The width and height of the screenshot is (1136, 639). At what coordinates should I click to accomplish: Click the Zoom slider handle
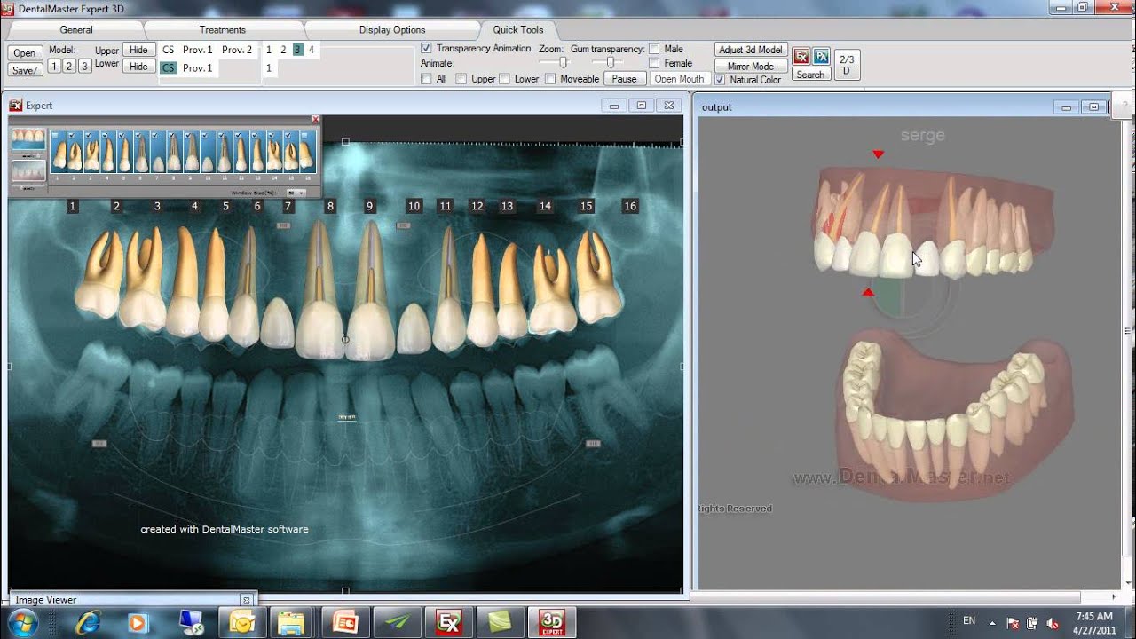click(563, 62)
